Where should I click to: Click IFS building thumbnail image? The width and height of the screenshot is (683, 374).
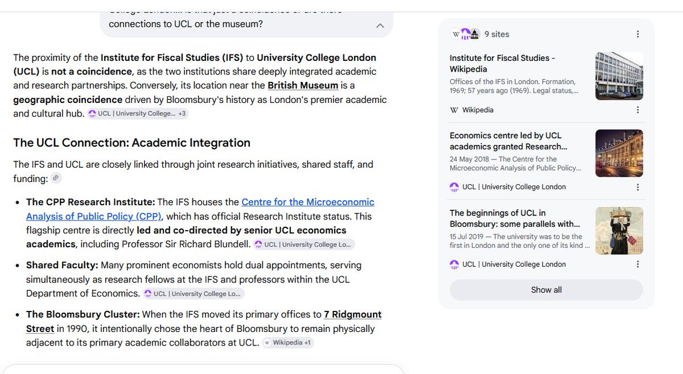click(x=619, y=76)
